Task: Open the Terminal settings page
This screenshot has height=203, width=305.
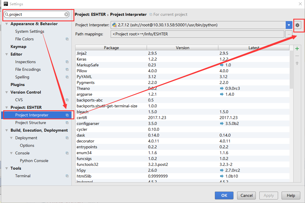Action: pyautogui.click(x=23, y=176)
